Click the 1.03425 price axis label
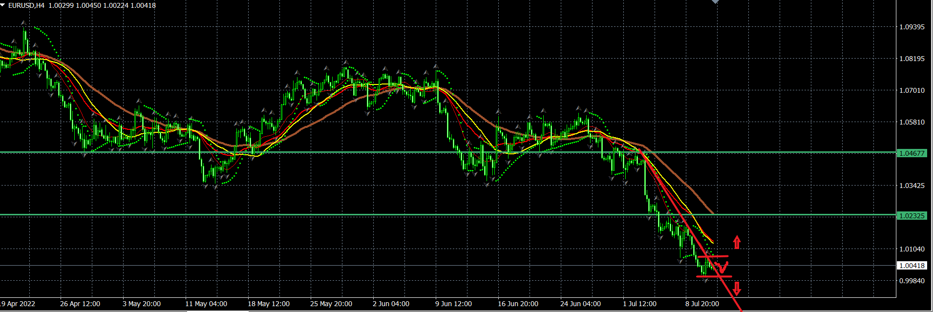This screenshot has height=312, width=933. [912, 186]
